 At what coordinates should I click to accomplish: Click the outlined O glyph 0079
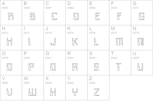click(x=10, y=67)
